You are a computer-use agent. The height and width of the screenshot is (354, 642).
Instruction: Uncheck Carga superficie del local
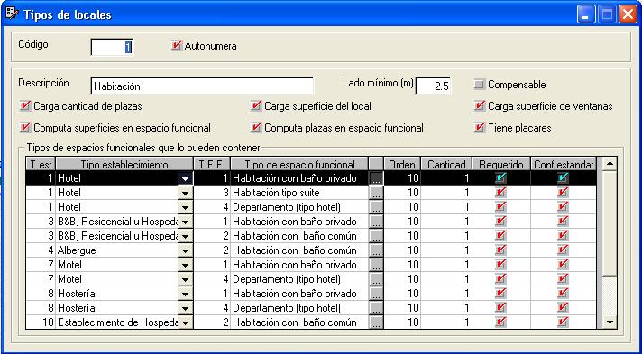coord(256,106)
